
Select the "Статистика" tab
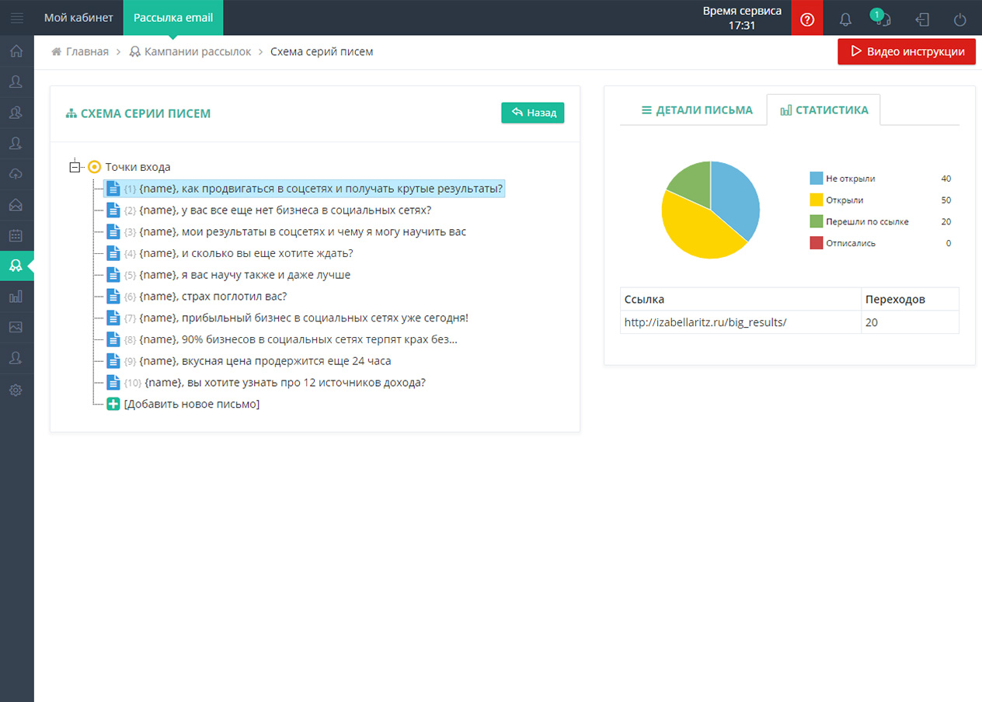(824, 110)
